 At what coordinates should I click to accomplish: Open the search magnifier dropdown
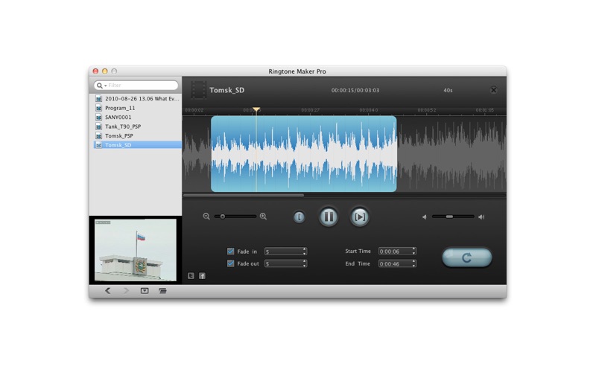101,86
